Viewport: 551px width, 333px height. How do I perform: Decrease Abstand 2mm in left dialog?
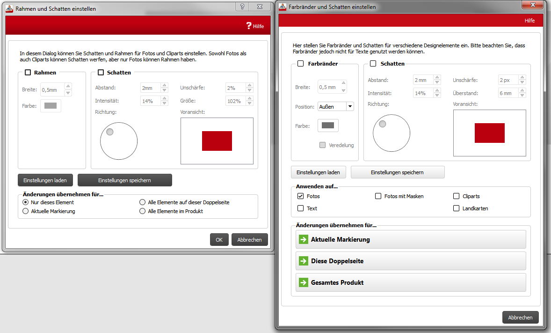coord(164,90)
